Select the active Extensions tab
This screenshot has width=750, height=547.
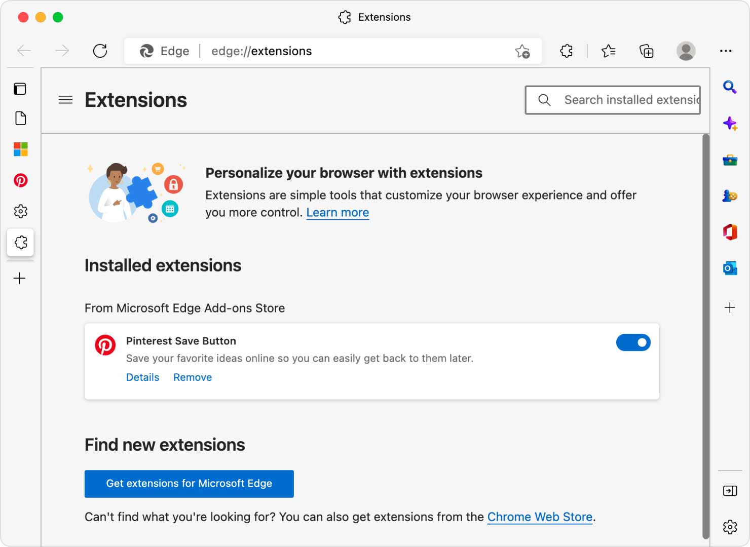(x=20, y=242)
